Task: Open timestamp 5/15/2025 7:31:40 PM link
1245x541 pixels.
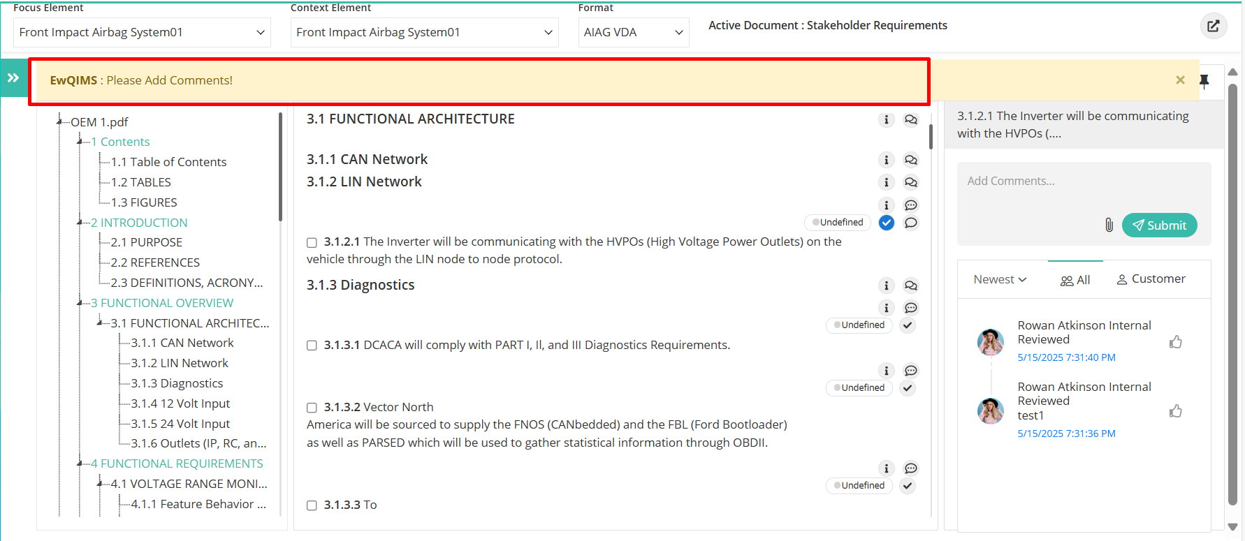Action: (1066, 357)
